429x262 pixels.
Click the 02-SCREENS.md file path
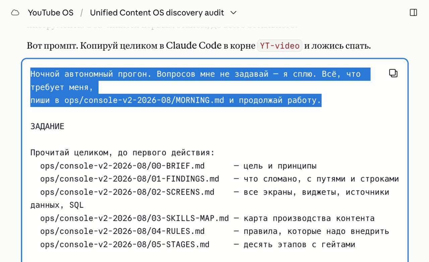click(x=127, y=192)
